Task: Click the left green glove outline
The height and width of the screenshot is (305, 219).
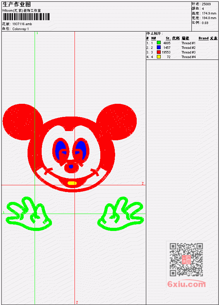Action: [x=29, y=214]
